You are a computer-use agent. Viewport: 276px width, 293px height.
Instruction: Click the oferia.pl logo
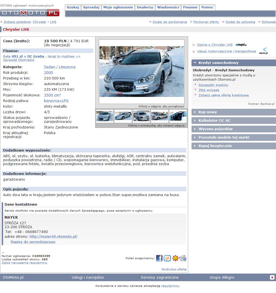(263, 51)
